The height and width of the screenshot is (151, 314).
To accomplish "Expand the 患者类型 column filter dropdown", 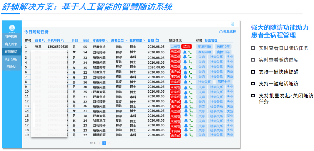I will click(x=126, y=41).
